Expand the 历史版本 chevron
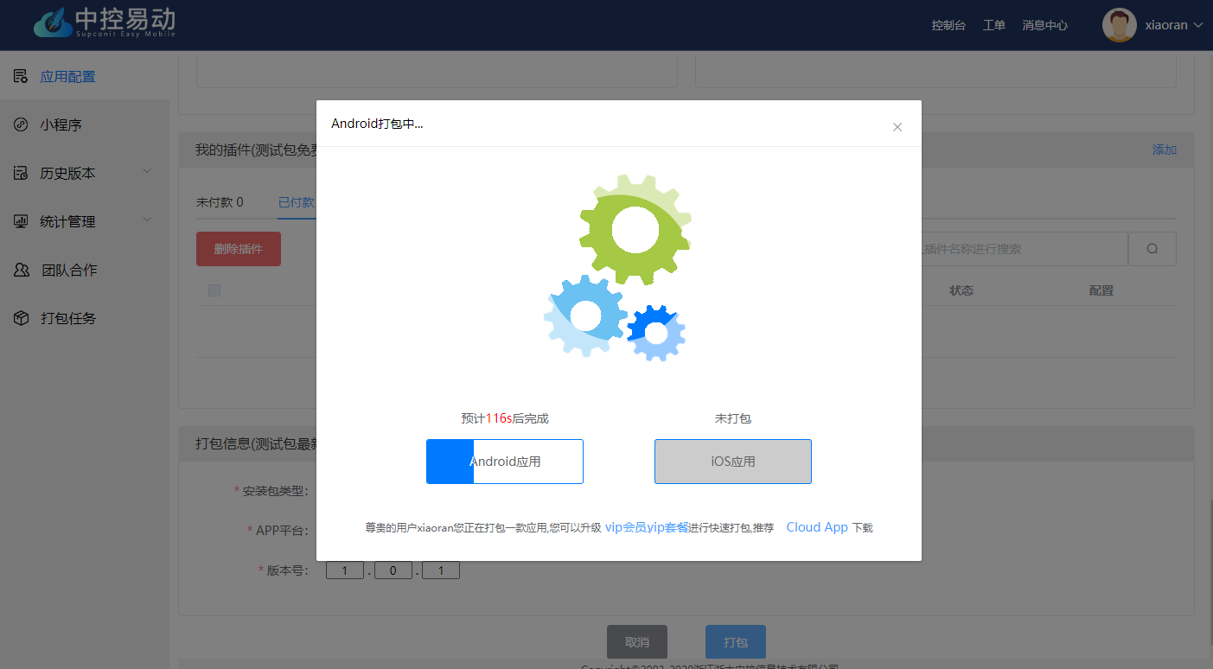Screen dimensions: 1213x669 pos(147,172)
